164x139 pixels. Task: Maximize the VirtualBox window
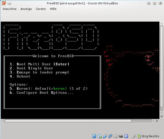click(x=155, y=3)
